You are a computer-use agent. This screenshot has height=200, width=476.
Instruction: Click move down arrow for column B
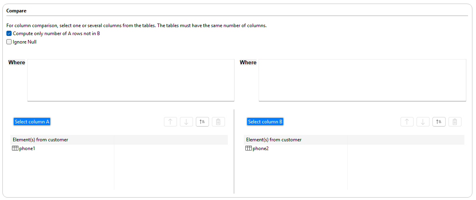point(423,122)
